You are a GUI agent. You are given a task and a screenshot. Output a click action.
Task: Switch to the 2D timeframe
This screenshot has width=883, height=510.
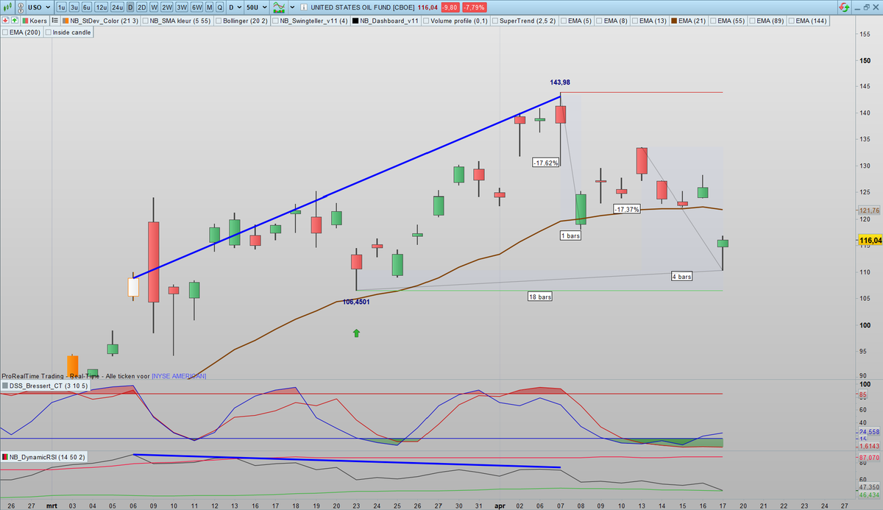pos(141,7)
